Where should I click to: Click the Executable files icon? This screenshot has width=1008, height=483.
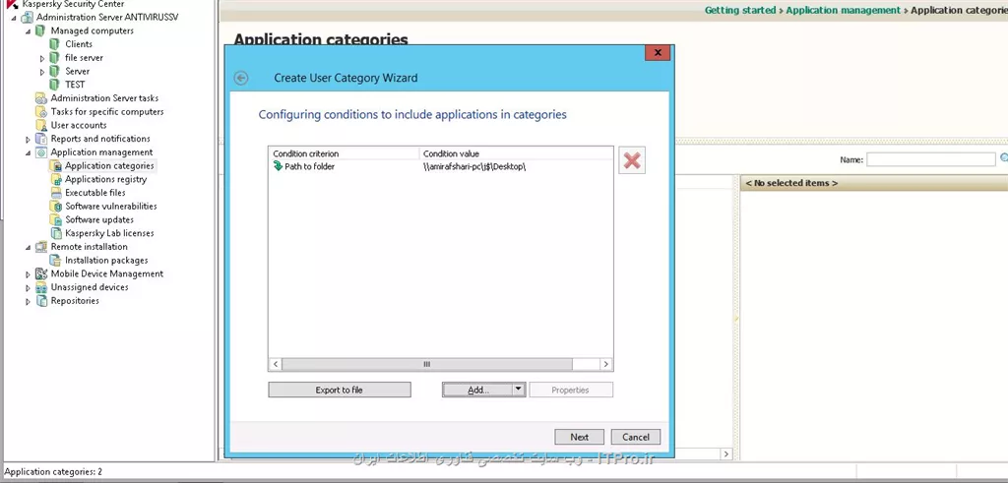pos(55,193)
